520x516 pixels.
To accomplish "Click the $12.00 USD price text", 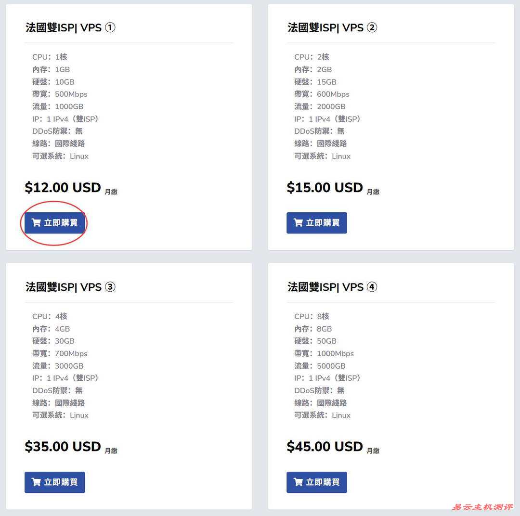I will (63, 187).
